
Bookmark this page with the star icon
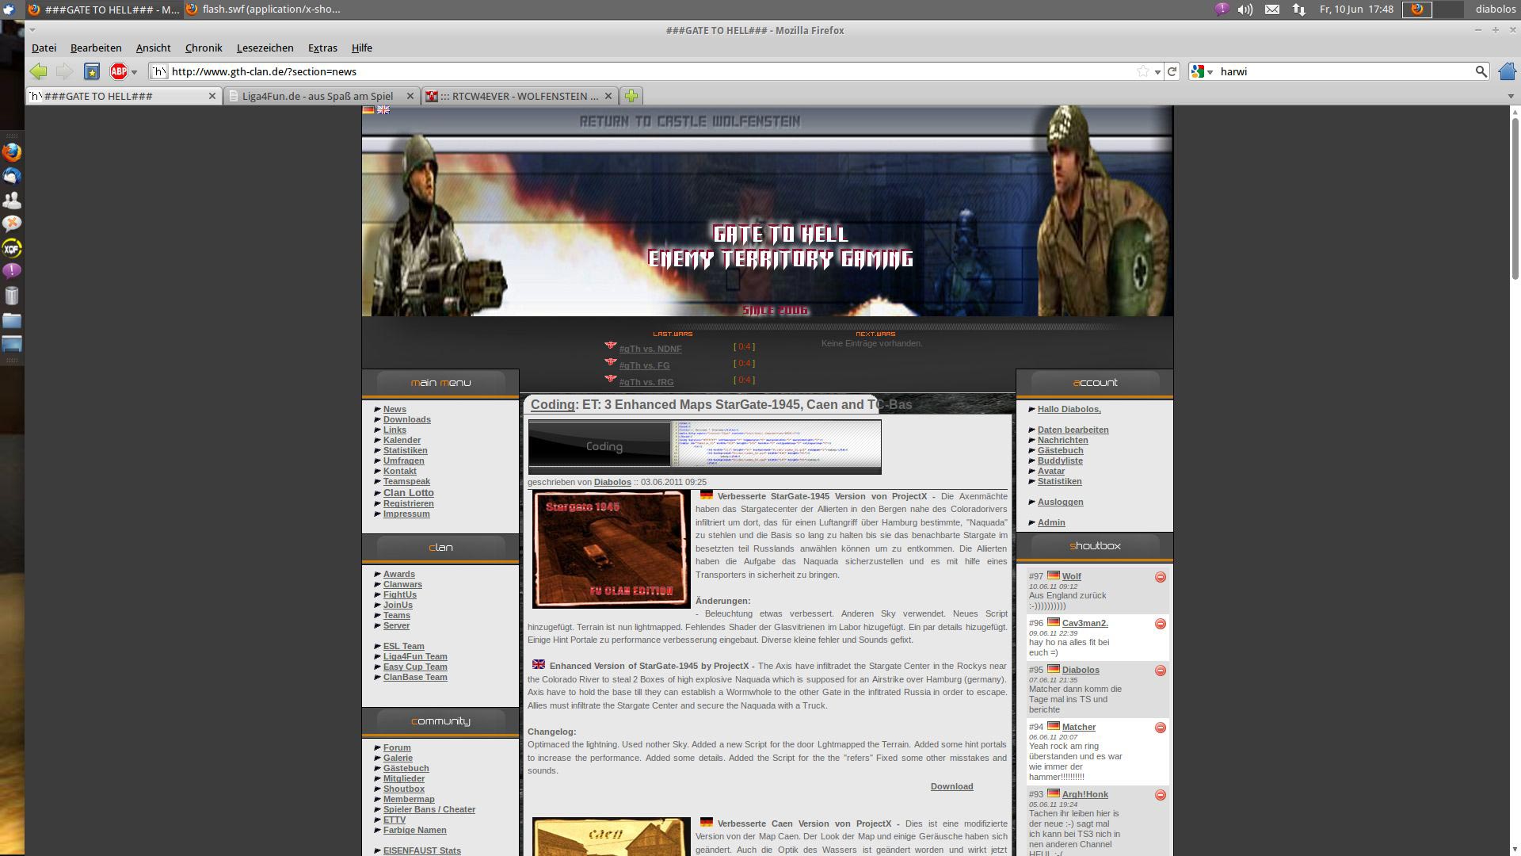point(1143,71)
